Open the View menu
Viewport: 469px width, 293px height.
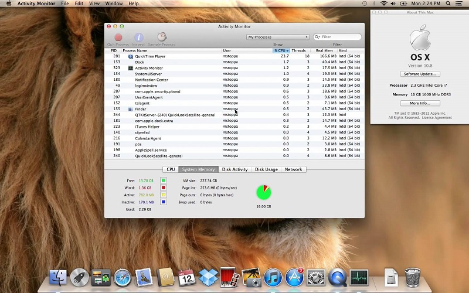pyautogui.click(x=94, y=4)
